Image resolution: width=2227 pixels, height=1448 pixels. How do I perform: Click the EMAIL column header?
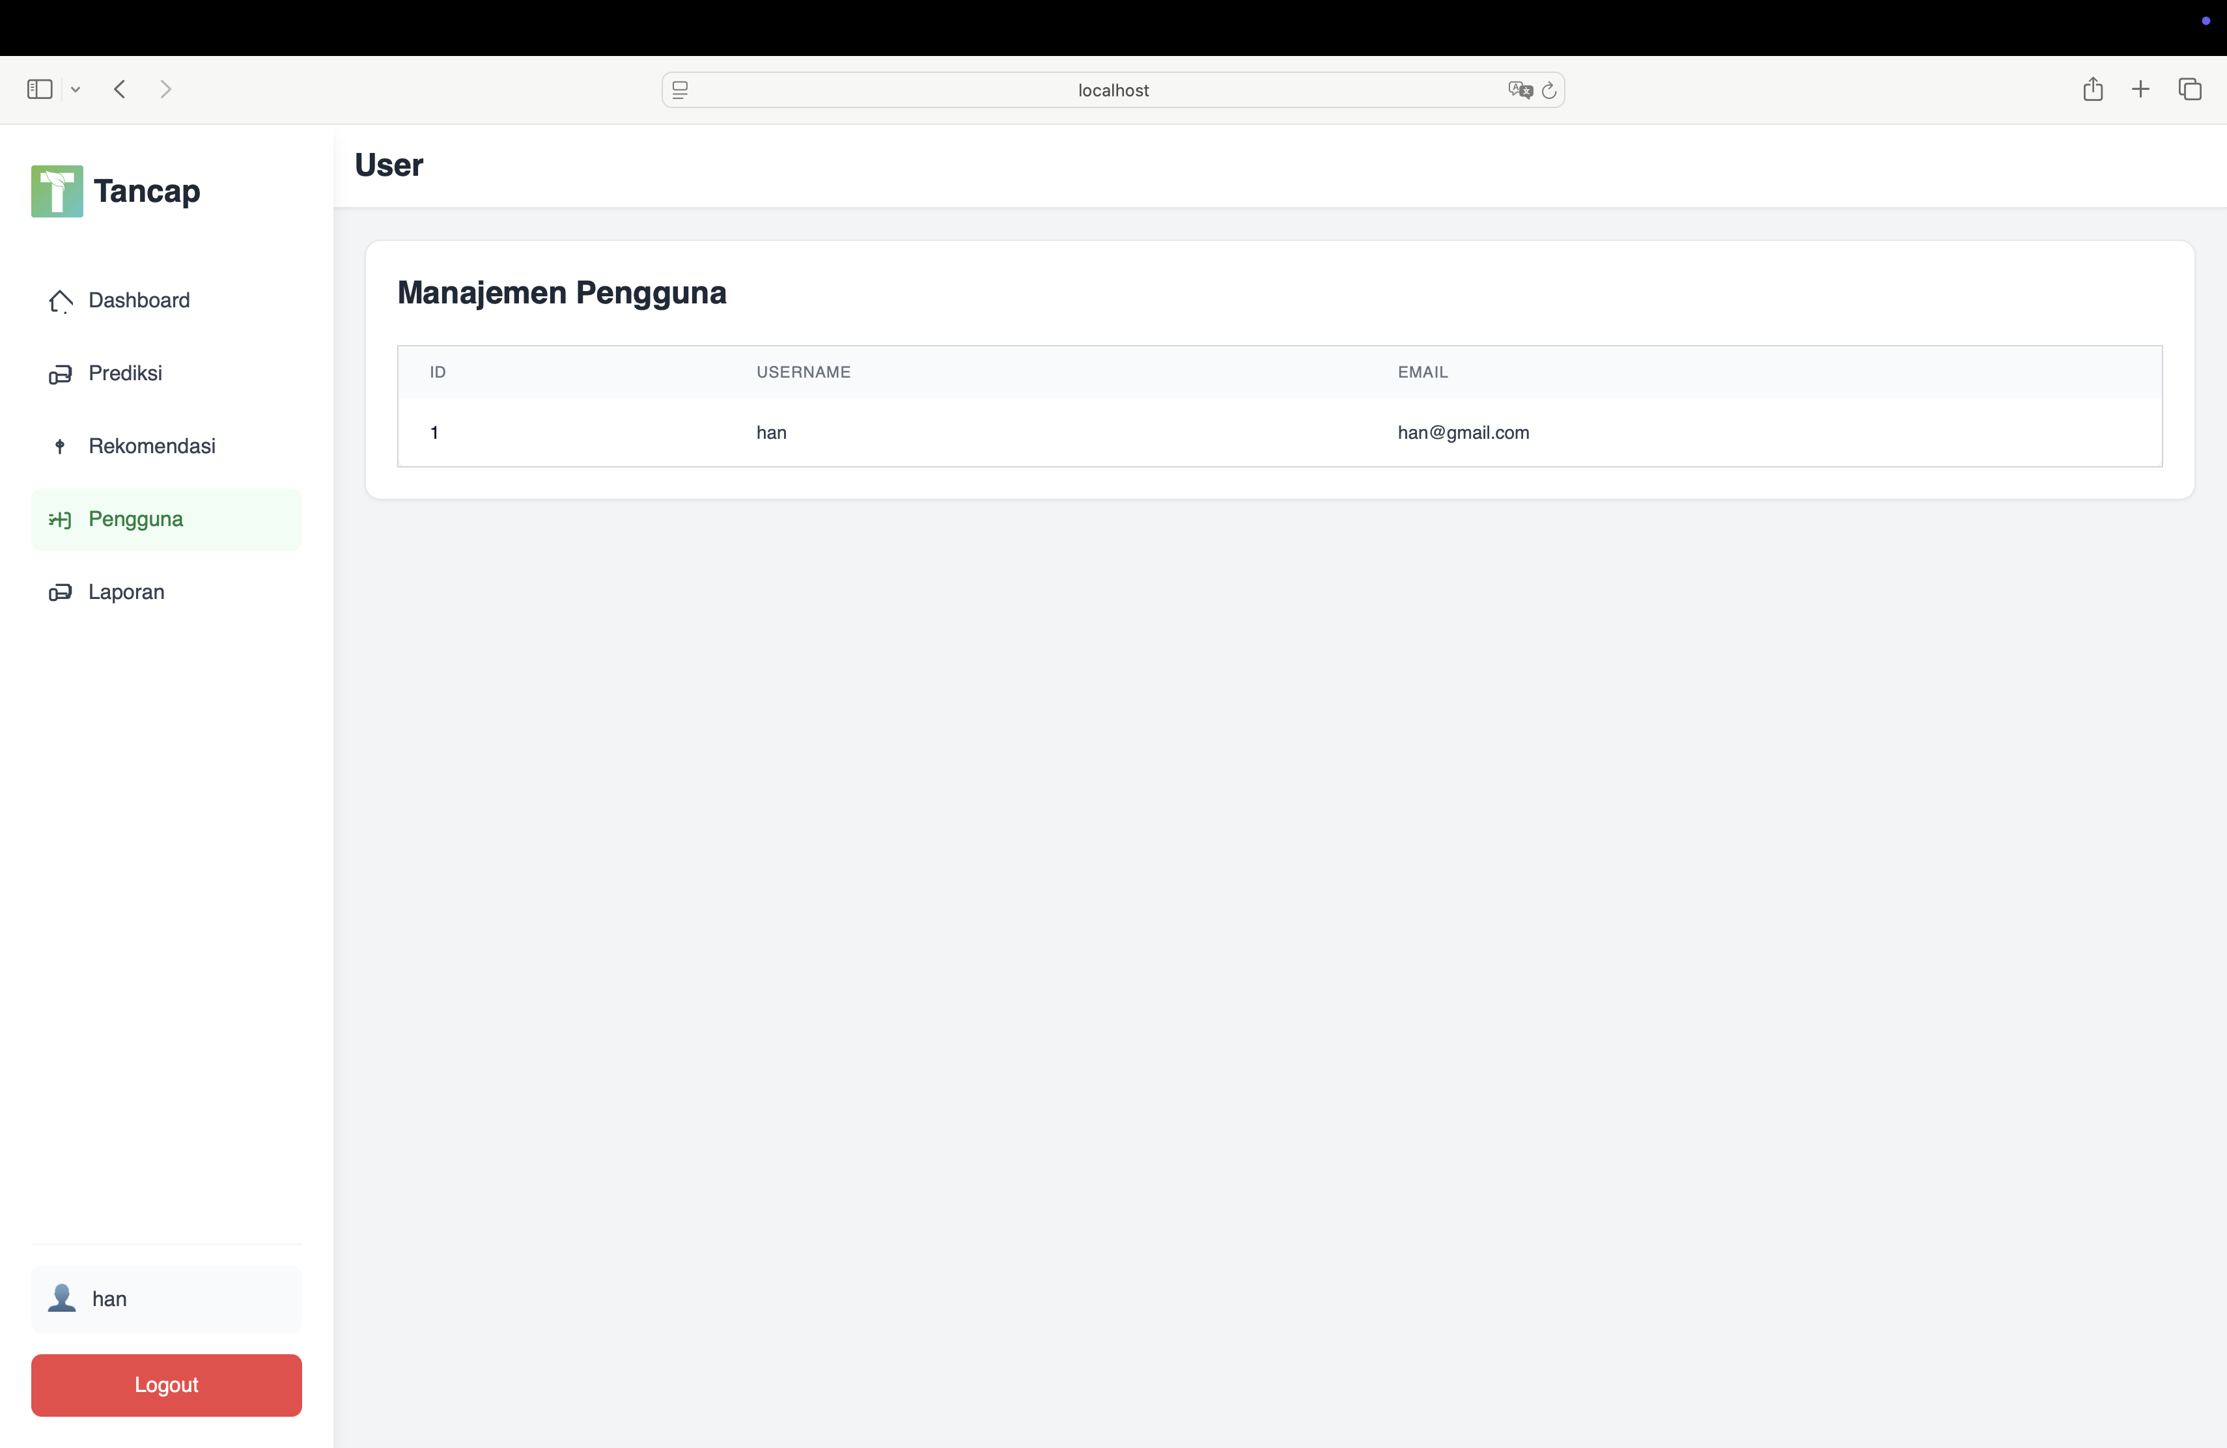pos(1422,372)
